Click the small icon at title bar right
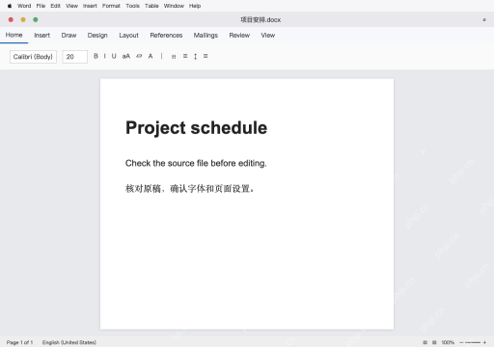 [484, 20]
